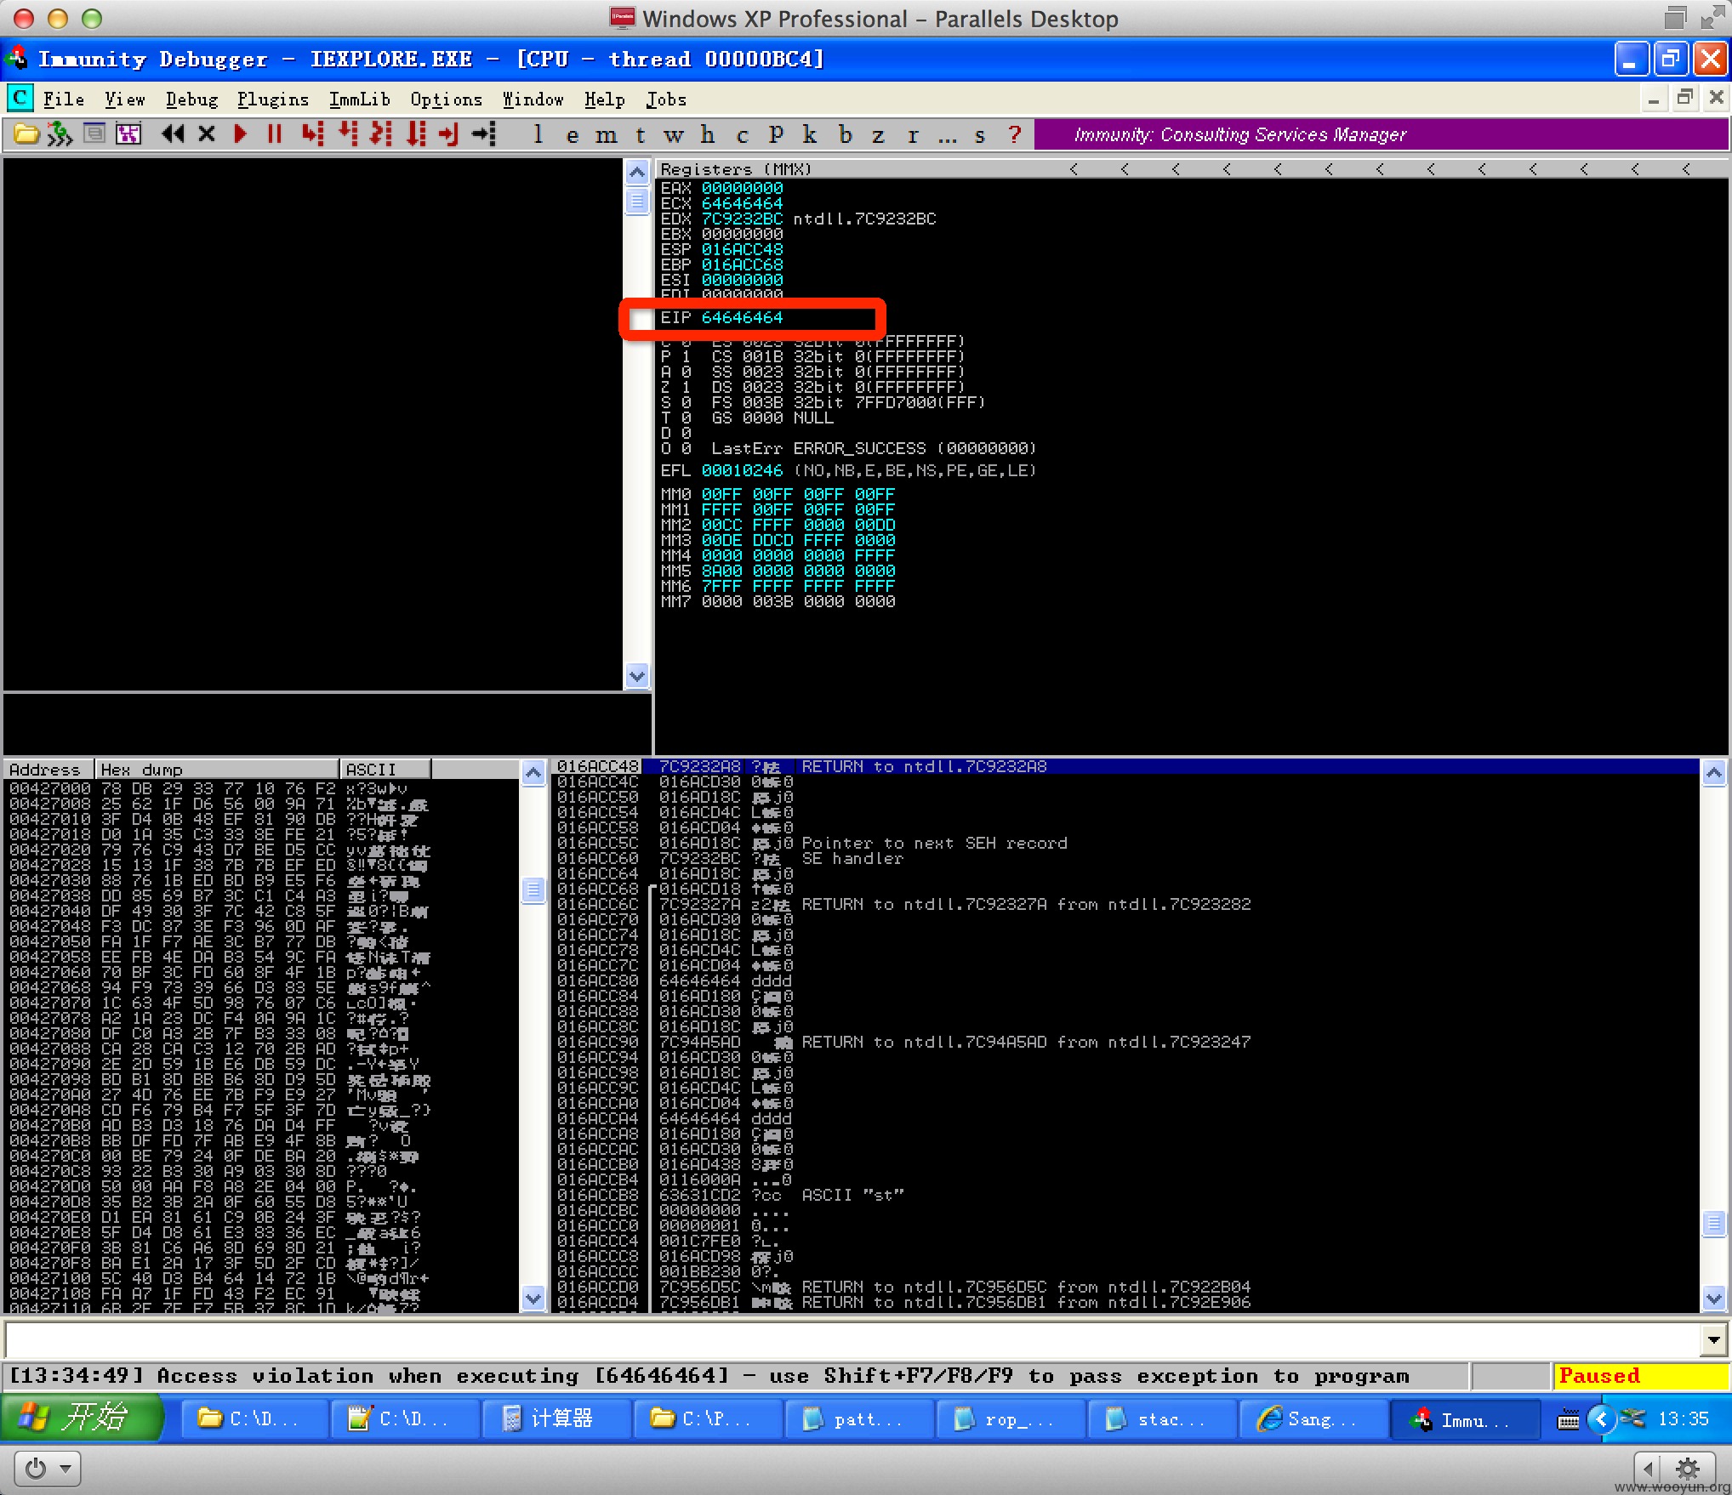Open the File menu

(64, 99)
